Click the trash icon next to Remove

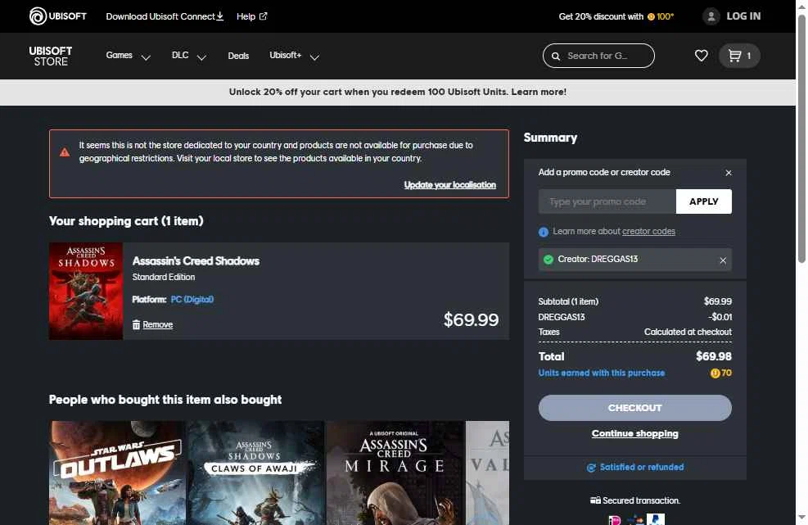[x=136, y=324]
